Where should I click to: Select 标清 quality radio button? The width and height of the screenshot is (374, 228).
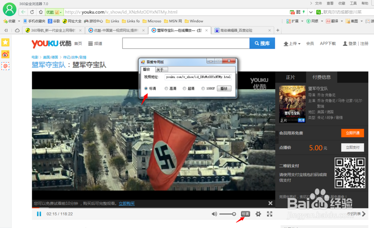(146, 89)
